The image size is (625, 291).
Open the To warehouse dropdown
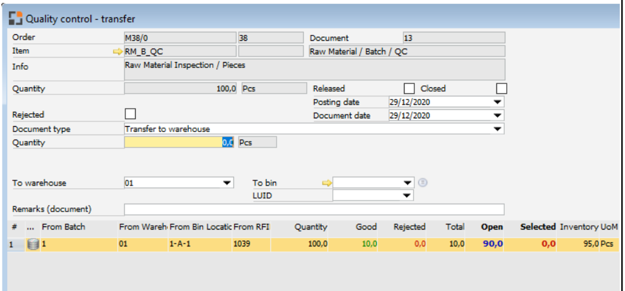click(x=227, y=183)
